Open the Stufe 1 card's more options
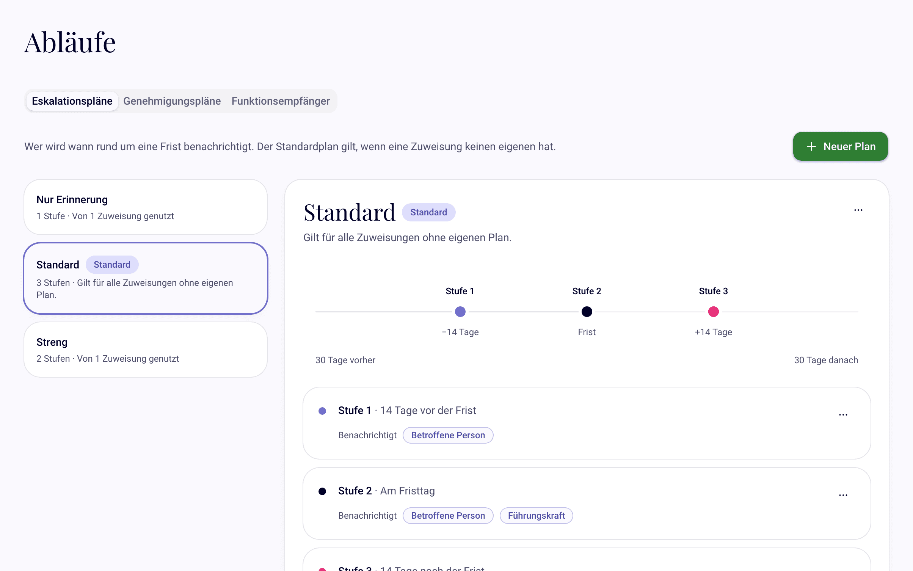The image size is (913, 571). coord(843,415)
